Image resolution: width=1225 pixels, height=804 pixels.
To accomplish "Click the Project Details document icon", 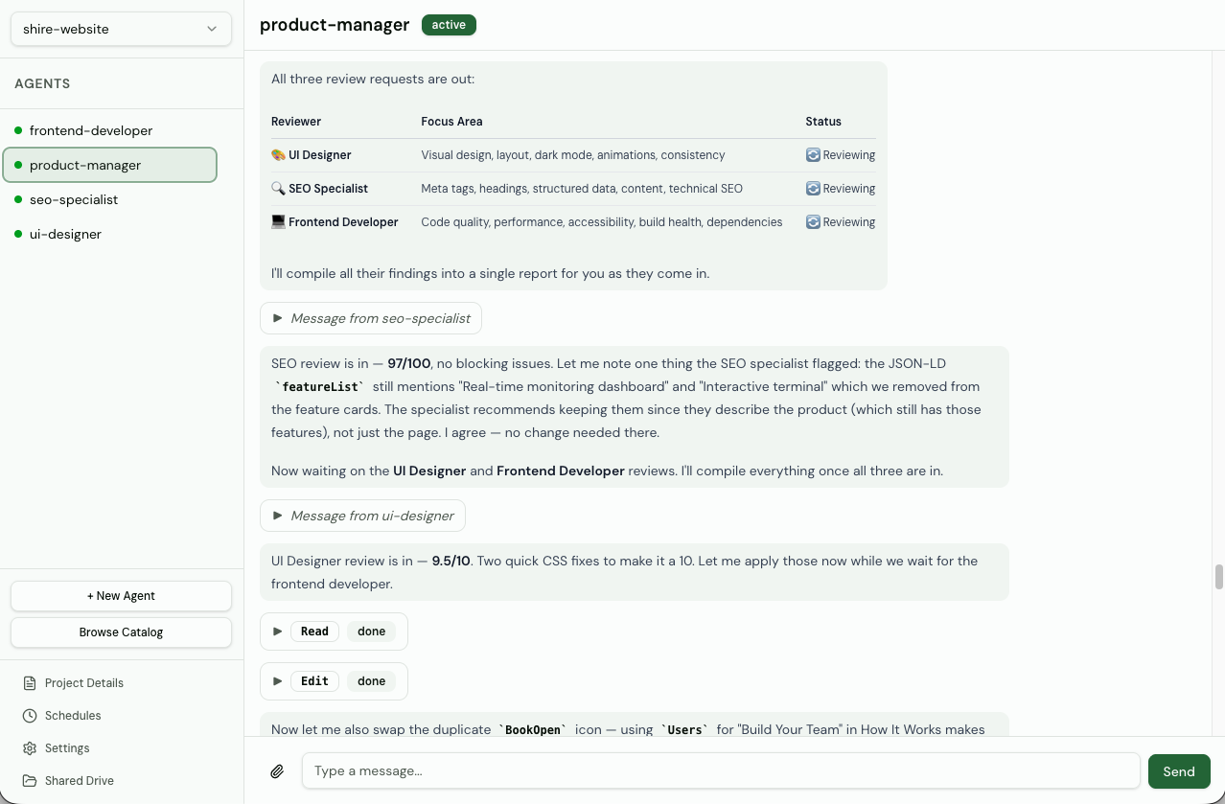I will pyautogui.click(x=30, y=683).
